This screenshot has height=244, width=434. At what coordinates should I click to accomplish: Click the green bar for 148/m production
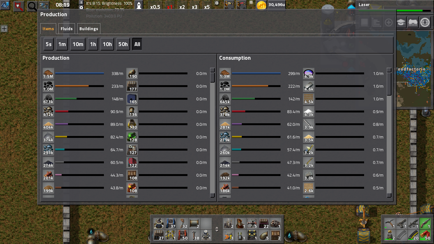[x=66, y=99]
